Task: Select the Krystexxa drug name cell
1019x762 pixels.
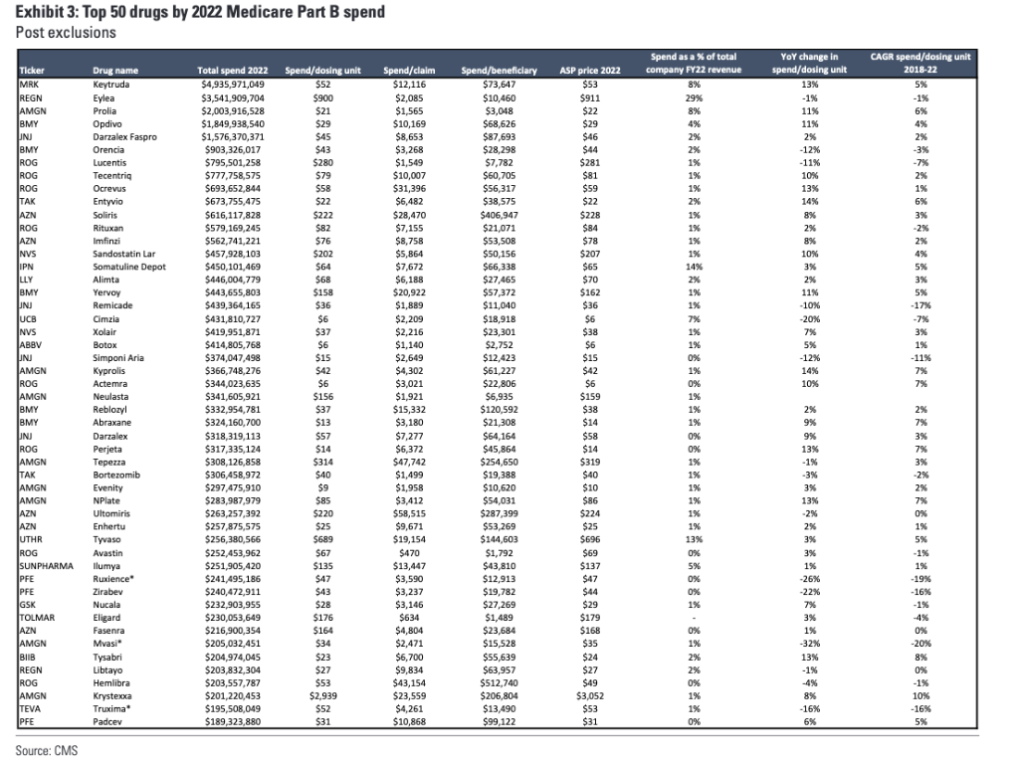Action: pos(112,695)
